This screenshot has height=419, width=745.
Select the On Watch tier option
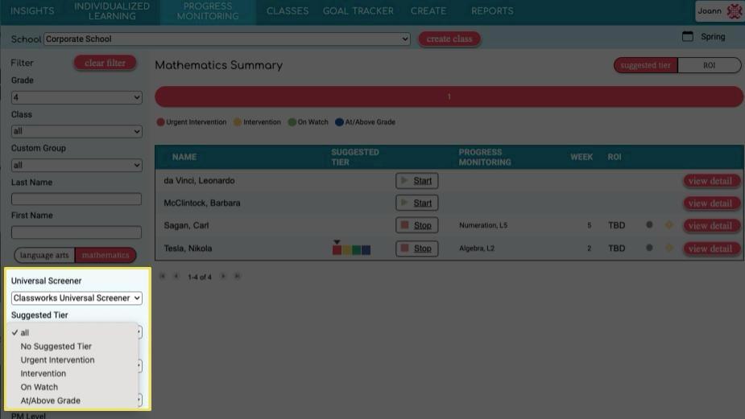click(x=39, y=387)
